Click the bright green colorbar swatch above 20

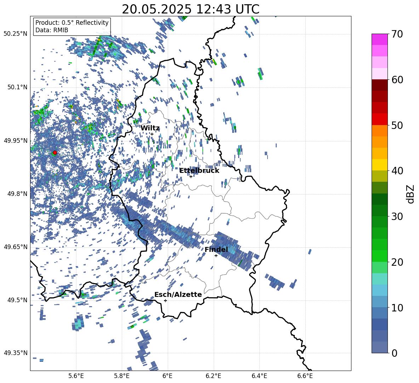coord(380,256)
